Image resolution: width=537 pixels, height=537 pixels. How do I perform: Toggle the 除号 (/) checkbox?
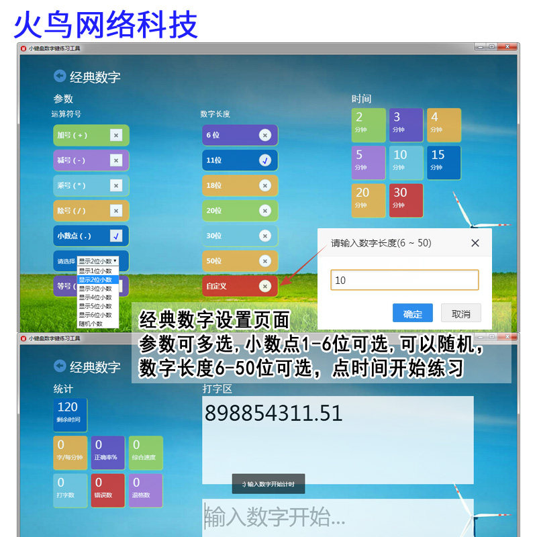(116, 211)
